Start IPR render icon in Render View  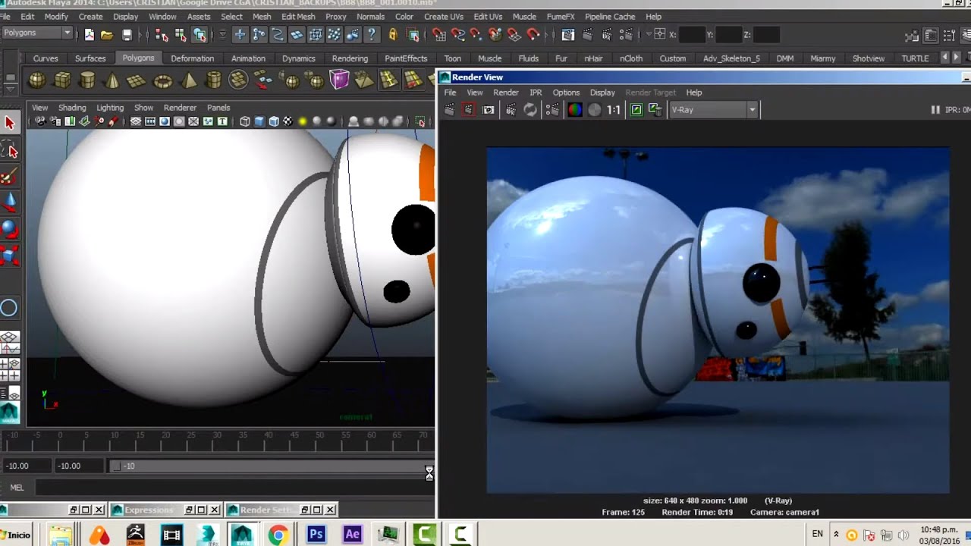point(511,110)
